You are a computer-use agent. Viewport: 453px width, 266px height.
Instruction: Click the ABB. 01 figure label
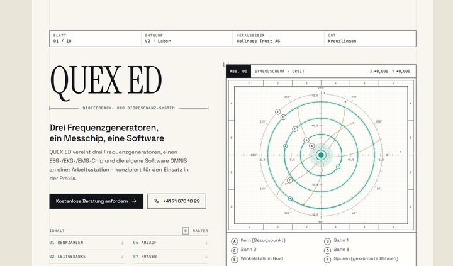point(238,71)
